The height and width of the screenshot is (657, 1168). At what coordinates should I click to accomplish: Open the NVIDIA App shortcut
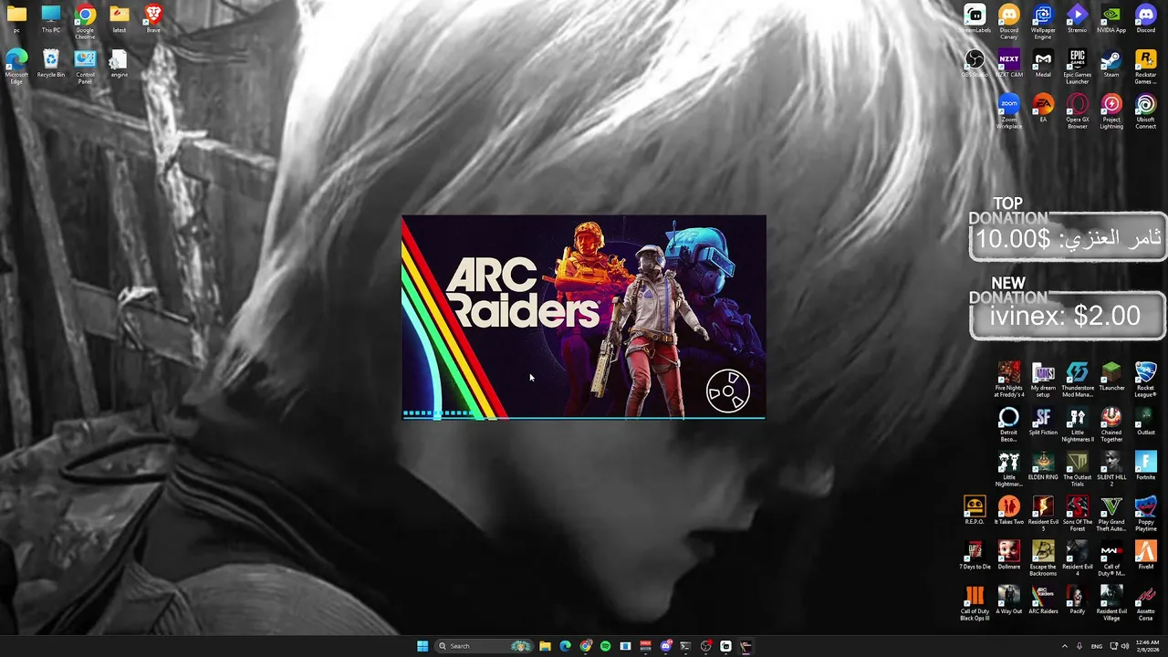[x=1111, y=19]
